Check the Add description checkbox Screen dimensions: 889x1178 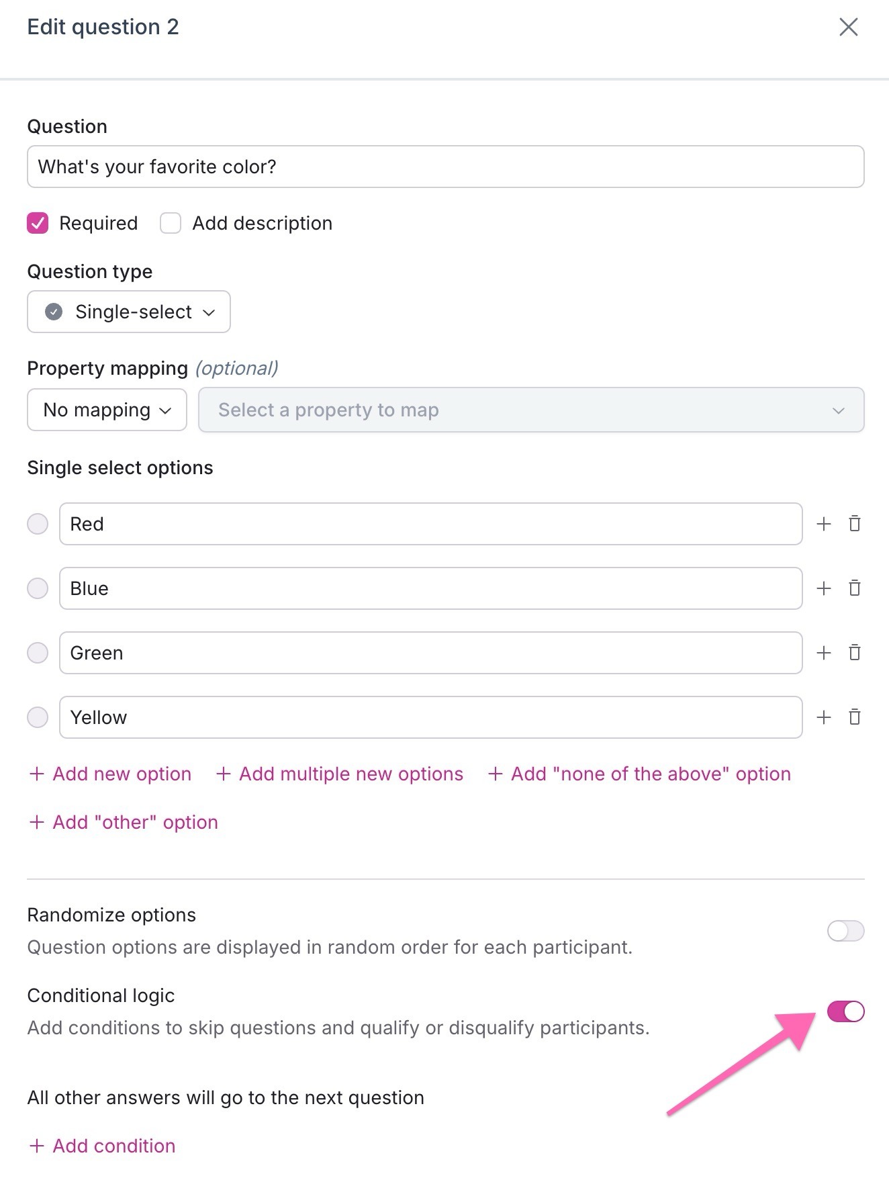(x=171, y=223)
